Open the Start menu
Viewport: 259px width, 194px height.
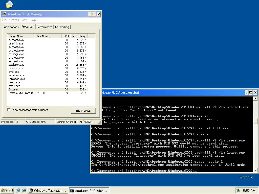pyautogui.click(x=7, y=190)
